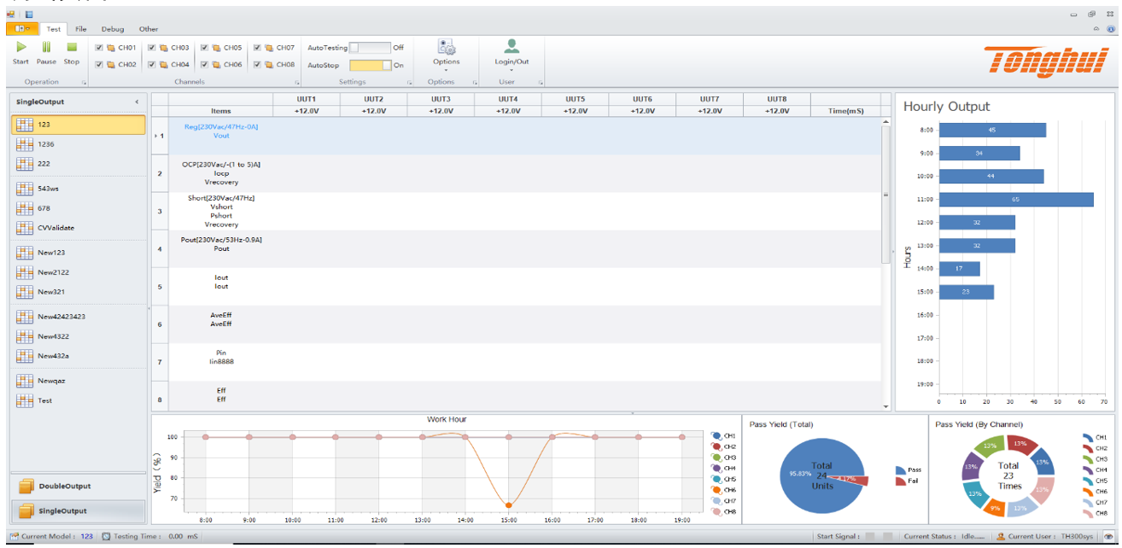Open the Options gear icon
This screenshot has width=1122, height=548.
[x=446, y=47]
